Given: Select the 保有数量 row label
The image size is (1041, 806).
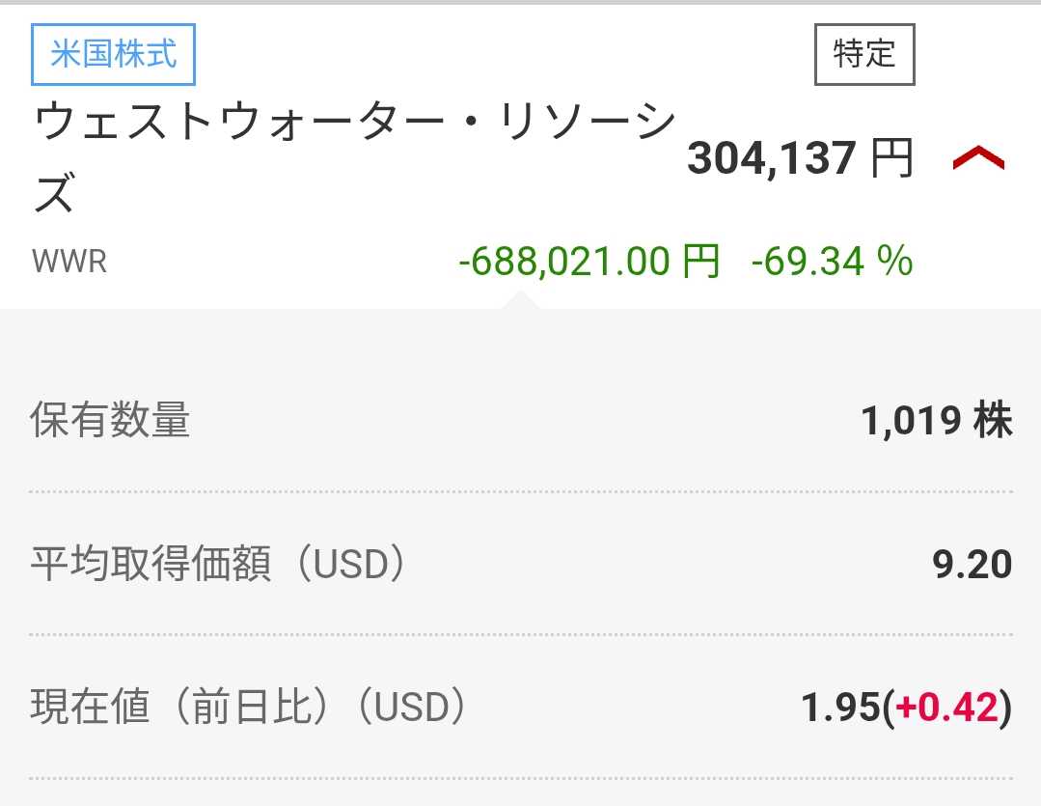Looking at the screenshot, I should 110,421.
